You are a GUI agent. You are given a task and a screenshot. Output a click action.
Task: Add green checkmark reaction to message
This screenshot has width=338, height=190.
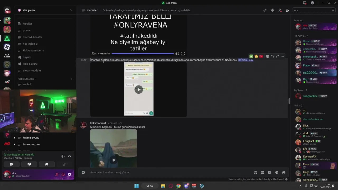251,56
